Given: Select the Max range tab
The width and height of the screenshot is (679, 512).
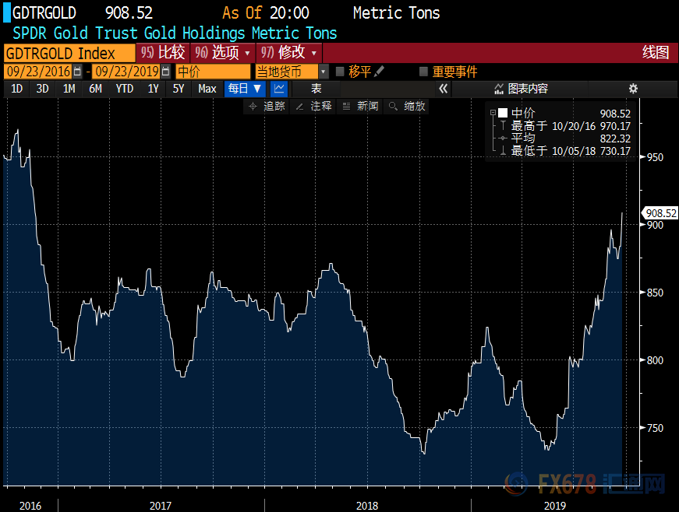Looking at the screenshot, I should 207,89.
